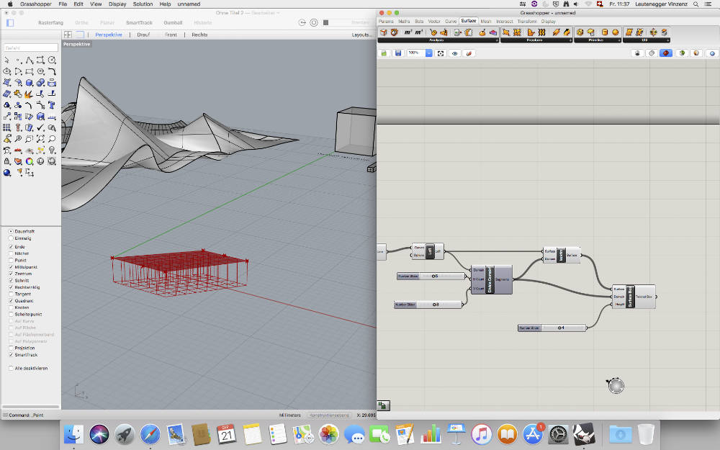Expand the Util component panel
Viewport: 720px width, 450px height.
click(x=667, y=40)
